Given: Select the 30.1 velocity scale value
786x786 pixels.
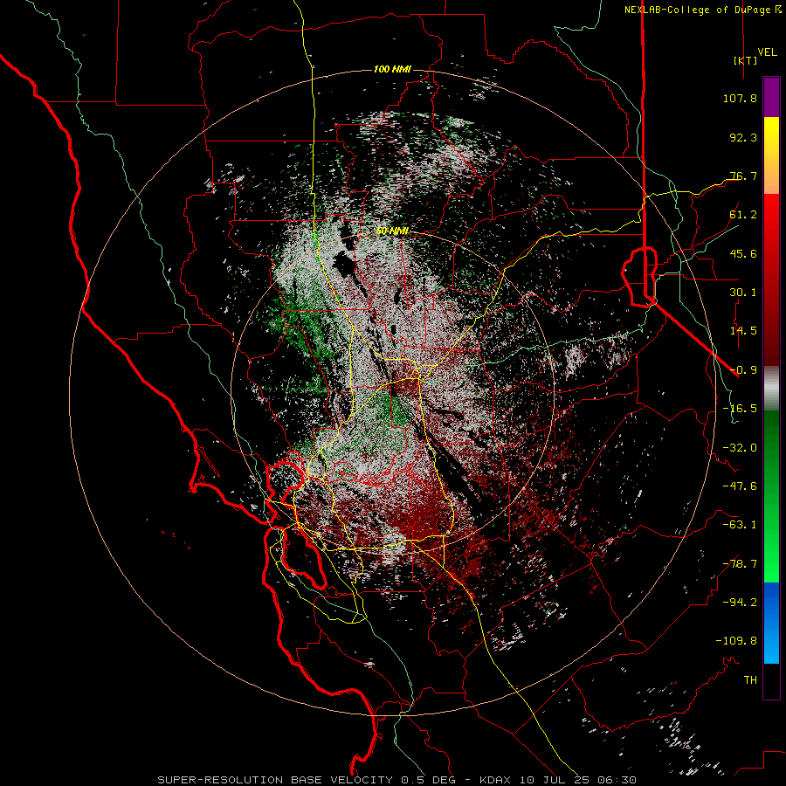Looking at the screenshot, I should click(x=743, y=293).
